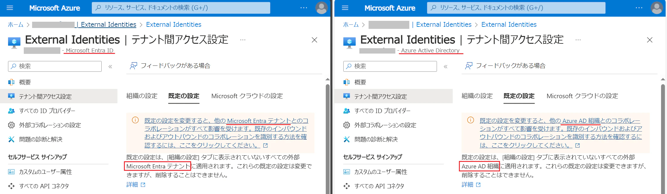Screen dimensions: 667x194
Task: Select テナント間アクセス設定 in the right window sidebar
Action: click(x=394, y=96)
